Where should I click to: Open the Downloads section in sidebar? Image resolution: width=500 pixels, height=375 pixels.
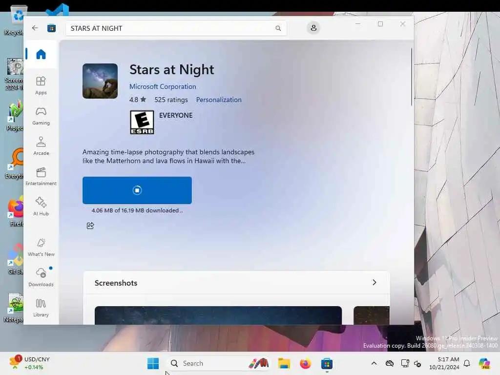[41, 277]
